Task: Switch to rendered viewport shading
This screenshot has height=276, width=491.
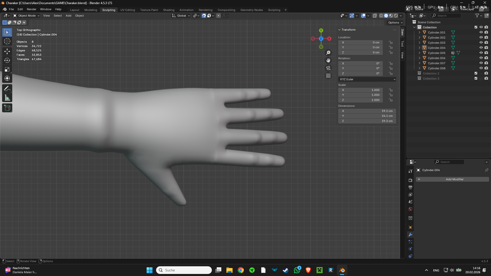Action: point(396,16)
